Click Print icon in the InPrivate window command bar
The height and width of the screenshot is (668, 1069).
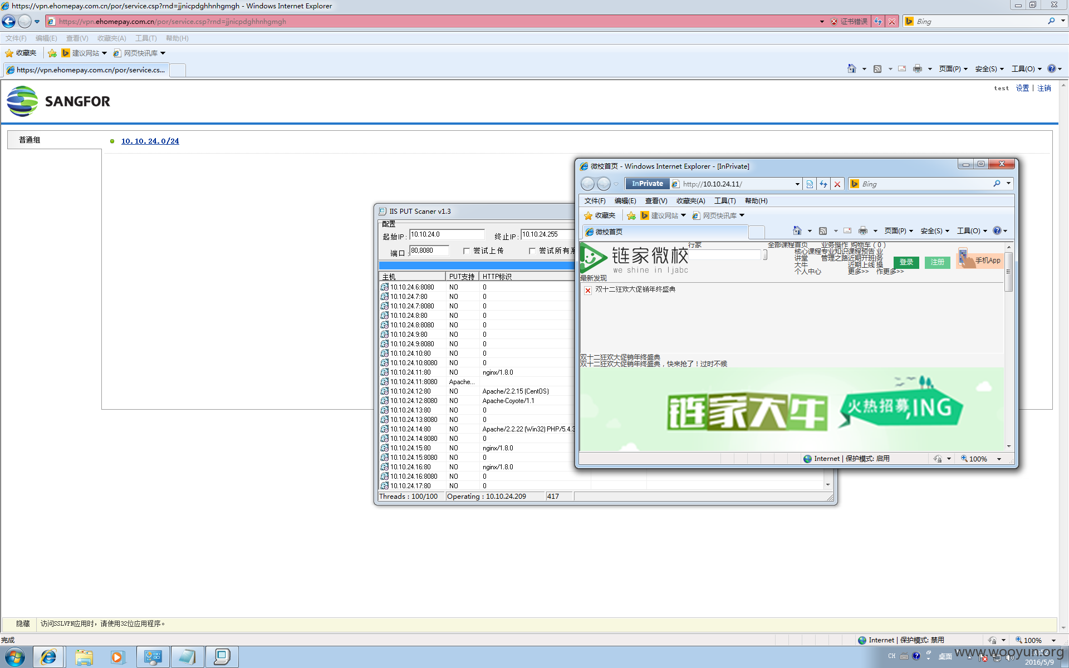[x=863, y=230]
